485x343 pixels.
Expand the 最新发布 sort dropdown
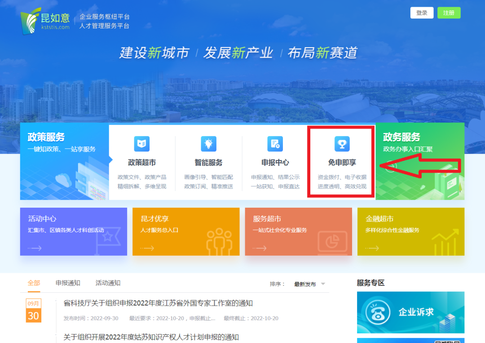(x=305, y=284)
